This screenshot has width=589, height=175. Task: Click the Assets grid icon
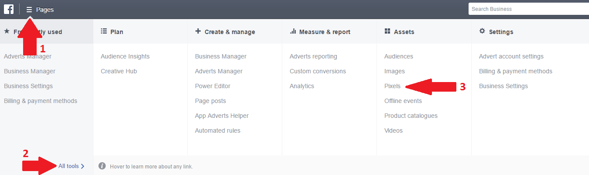click(x=387, y=31)
